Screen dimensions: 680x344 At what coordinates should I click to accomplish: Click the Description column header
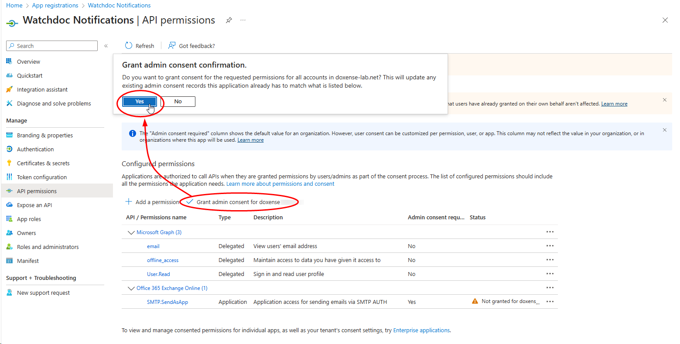click(x=268, y=218)
